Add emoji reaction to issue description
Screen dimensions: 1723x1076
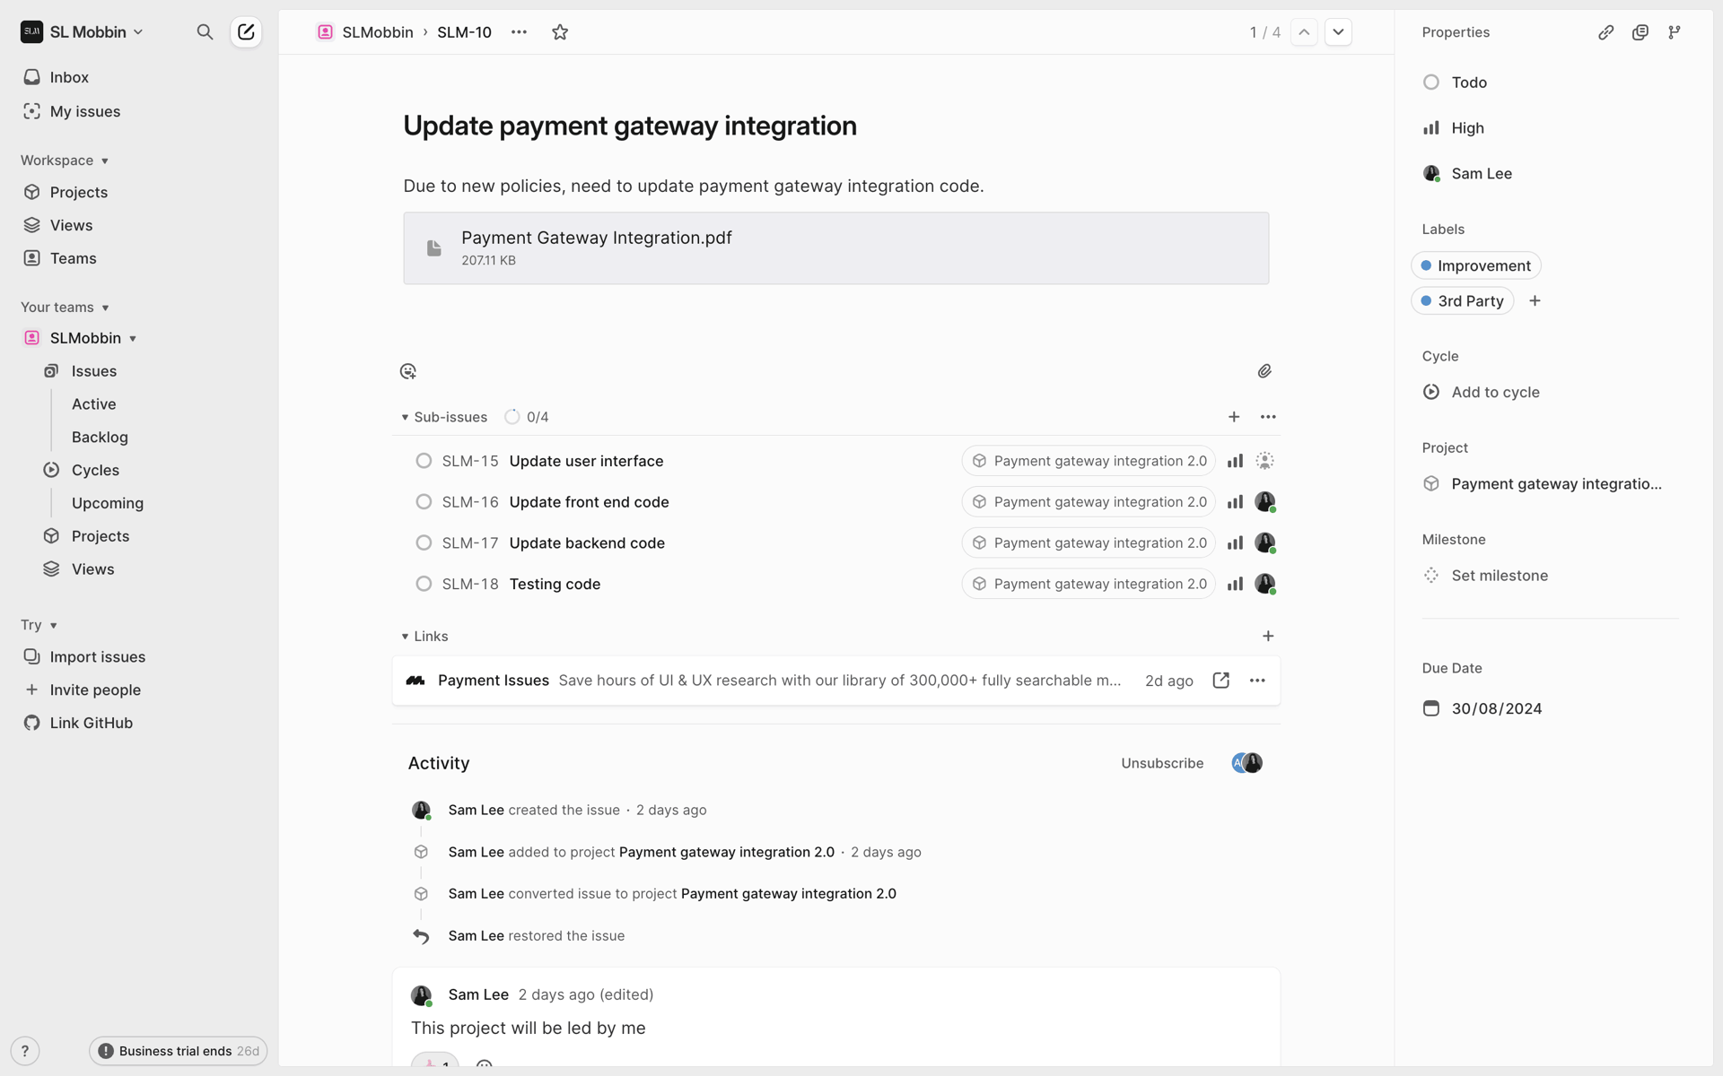pyautogui.click(x=408, y=371)
